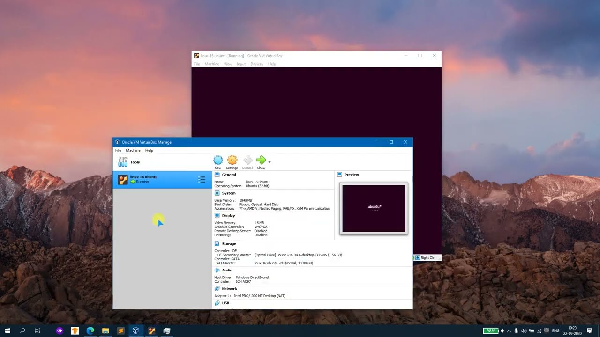
Task: Click the linux 16 ubuntu VM icon
Action: point(123,180)
